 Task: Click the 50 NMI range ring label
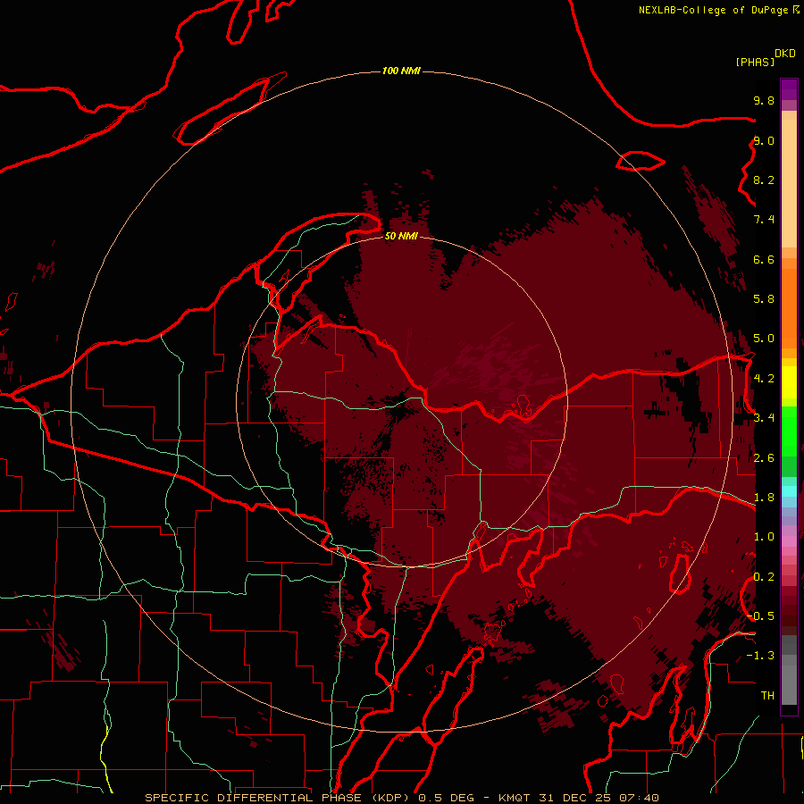pyautogui.click(x=401, y=236)
